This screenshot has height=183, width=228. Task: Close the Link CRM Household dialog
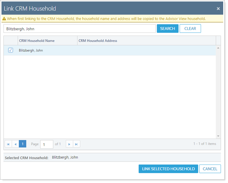(x=218, y=9)
